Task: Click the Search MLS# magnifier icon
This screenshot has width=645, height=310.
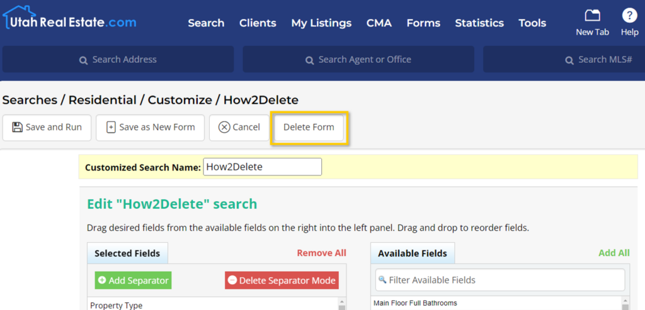Action: pyautogui.click(x=569, y=60)
